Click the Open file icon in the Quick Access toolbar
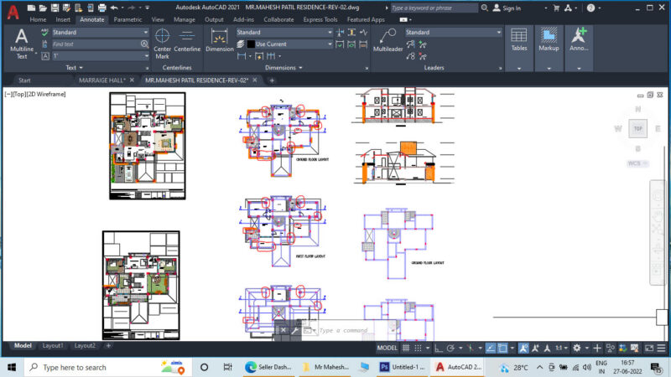Image resolution: width=671 pixels, height=377 pixels. tap(43, 8)
